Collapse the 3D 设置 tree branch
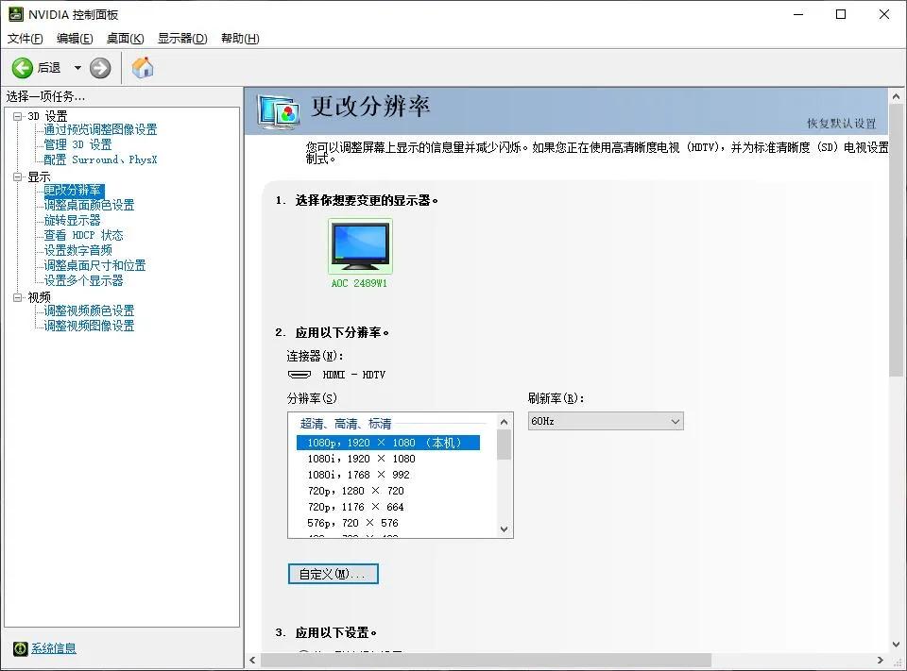Screen dimensions: 907x671 pyautogui.click(x=19, y=115)
